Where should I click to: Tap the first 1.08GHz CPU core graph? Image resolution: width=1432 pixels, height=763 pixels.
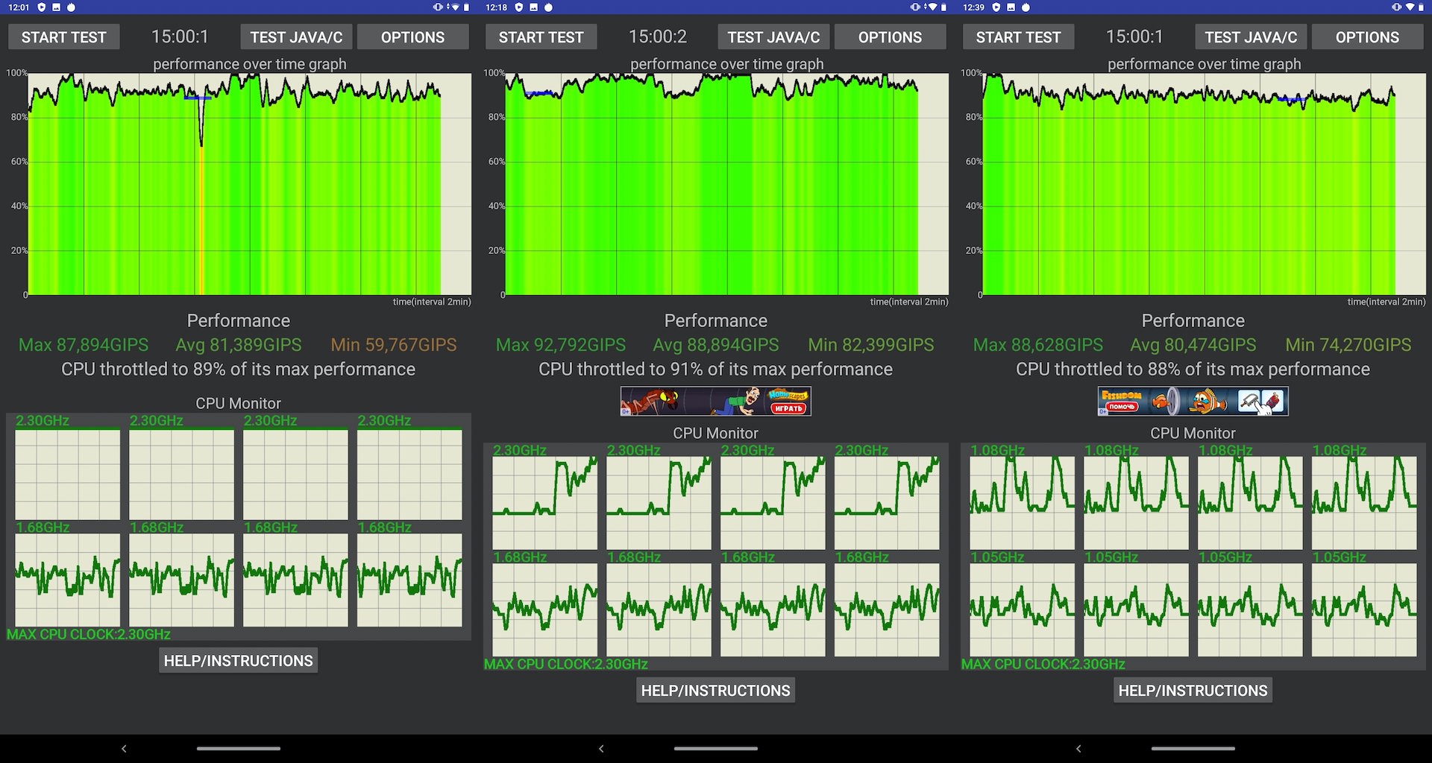coord(1022,503)
